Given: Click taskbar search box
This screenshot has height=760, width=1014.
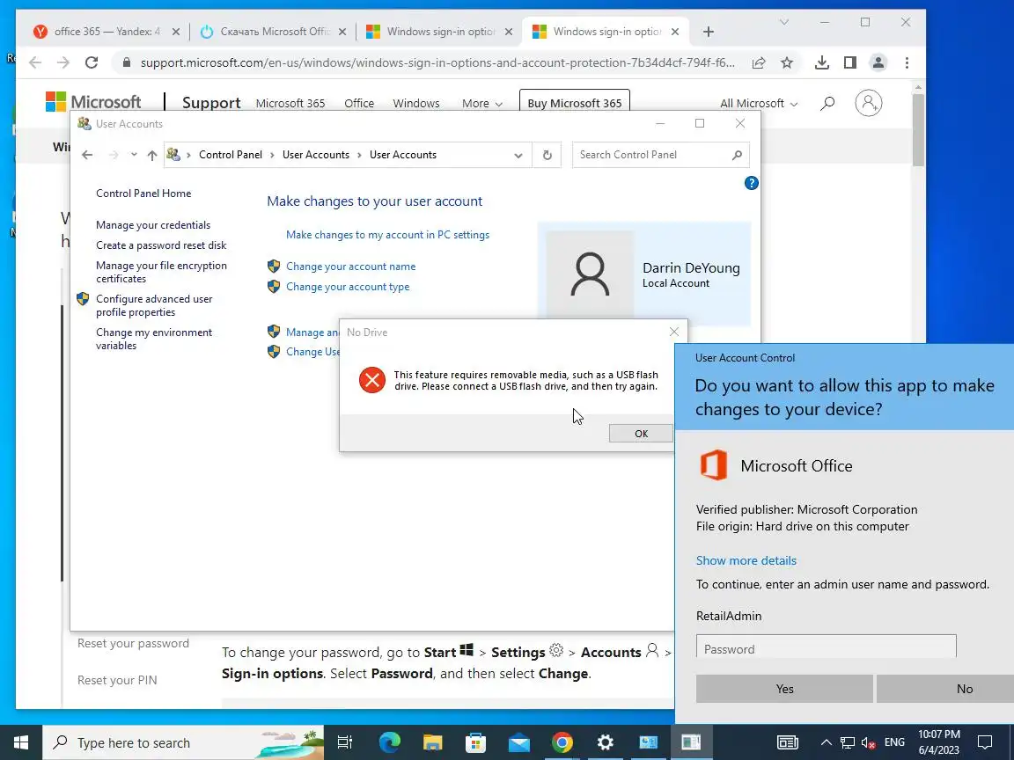Looking at the screenshot, I should click(x=183, y=742).
